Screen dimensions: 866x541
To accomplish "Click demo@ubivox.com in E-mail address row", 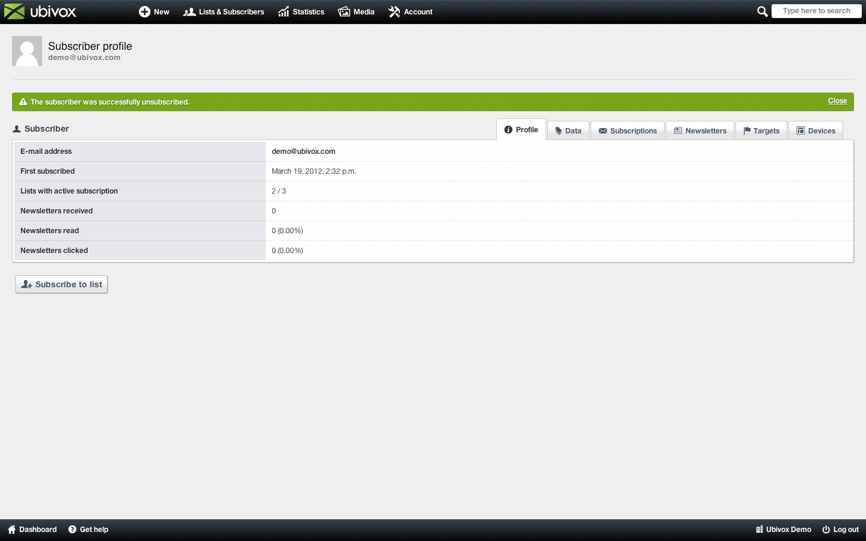I will [304, 151].
